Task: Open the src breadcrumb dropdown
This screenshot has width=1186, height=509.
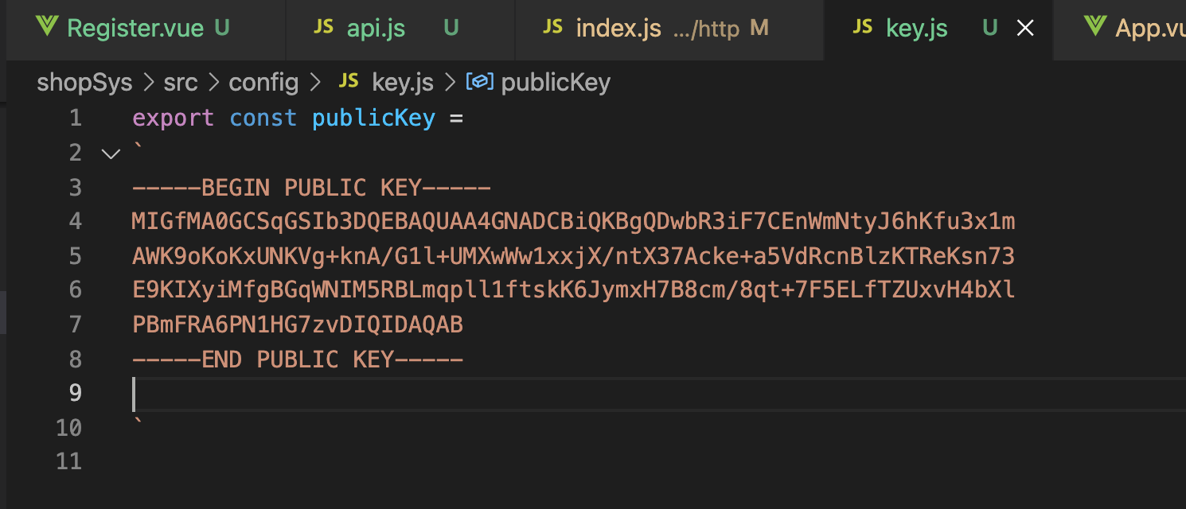Action: [x=180, y=82]
